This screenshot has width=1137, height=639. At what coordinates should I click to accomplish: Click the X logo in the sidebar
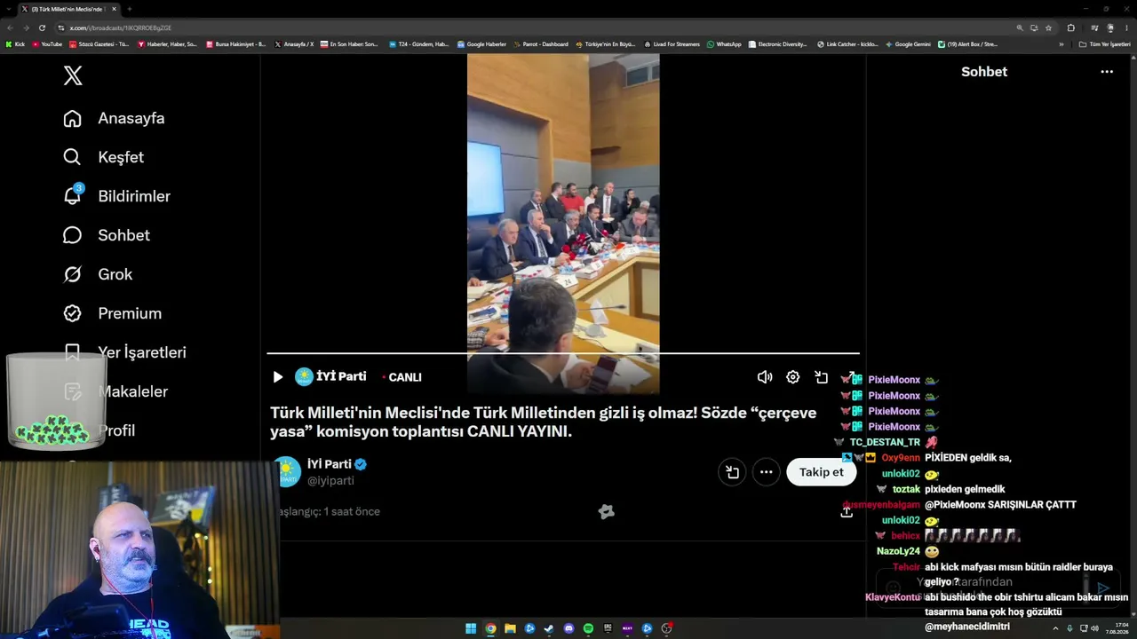coord(73,75)
